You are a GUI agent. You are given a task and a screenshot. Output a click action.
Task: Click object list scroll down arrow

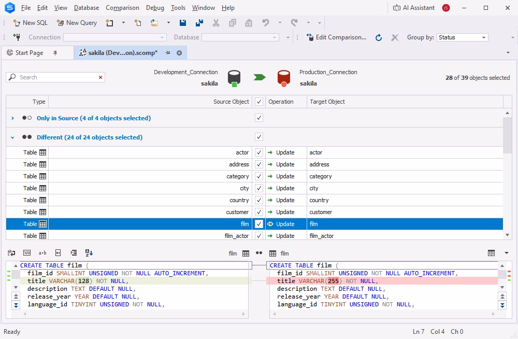click(x=508, y=235)
